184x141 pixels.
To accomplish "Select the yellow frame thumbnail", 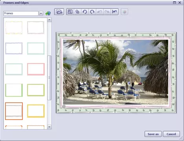I will click(36, 111).
